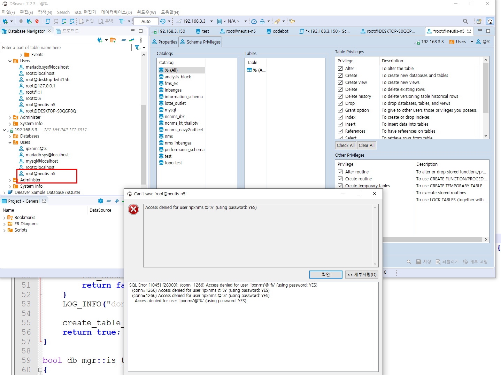Select the ncnms_ibk catalog in list
Image resolution: width=501 pixels, height=375 pixels.
pos(175,117)
